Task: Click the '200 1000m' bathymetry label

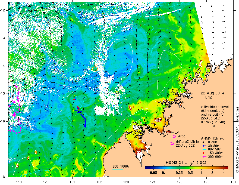Action: tap(121, 166)
